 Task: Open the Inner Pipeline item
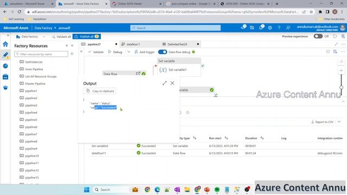coord(34,69)
